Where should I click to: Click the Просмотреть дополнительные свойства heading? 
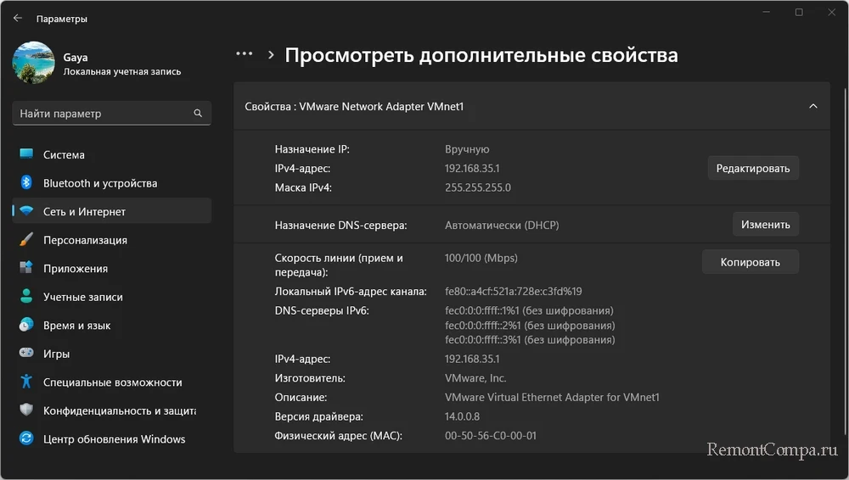point(481,55)
